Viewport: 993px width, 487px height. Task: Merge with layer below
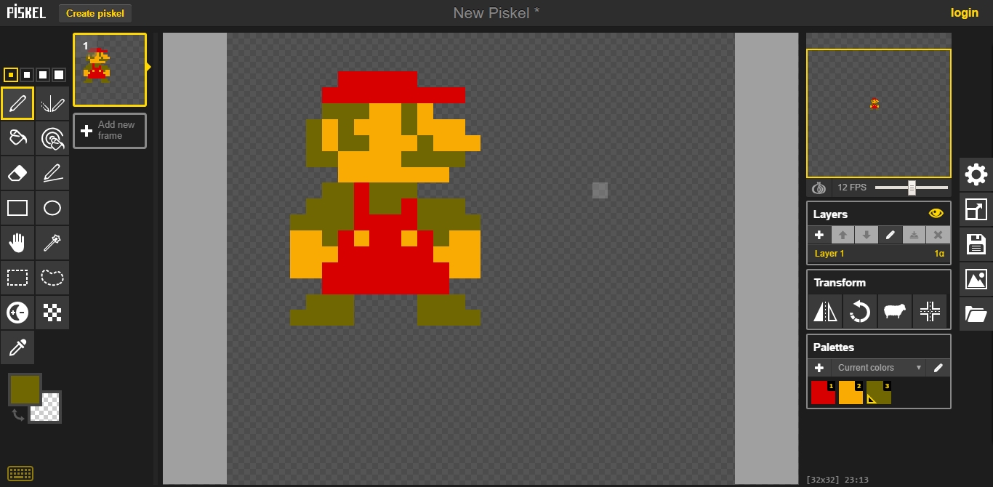914,235
